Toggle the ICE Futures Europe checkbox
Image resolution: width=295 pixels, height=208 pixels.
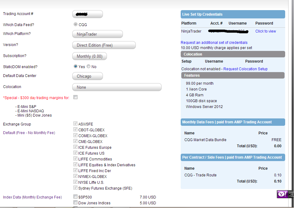76,147
